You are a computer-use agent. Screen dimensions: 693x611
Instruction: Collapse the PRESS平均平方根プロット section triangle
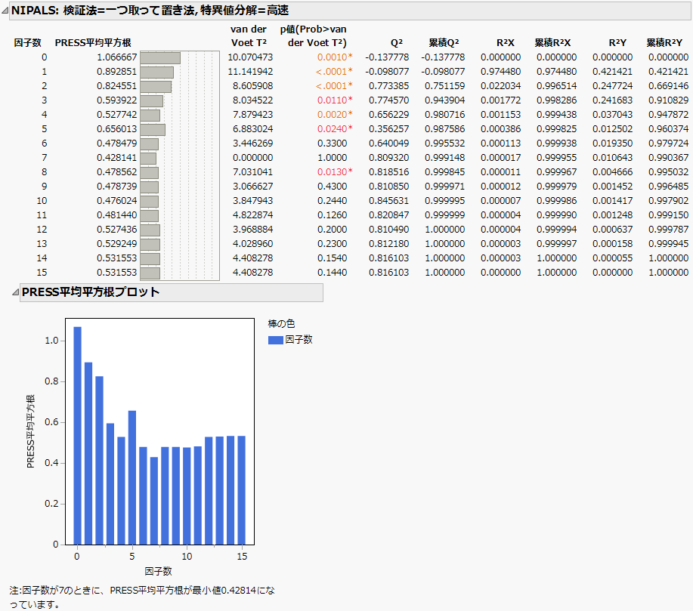(x=15, y=292)
